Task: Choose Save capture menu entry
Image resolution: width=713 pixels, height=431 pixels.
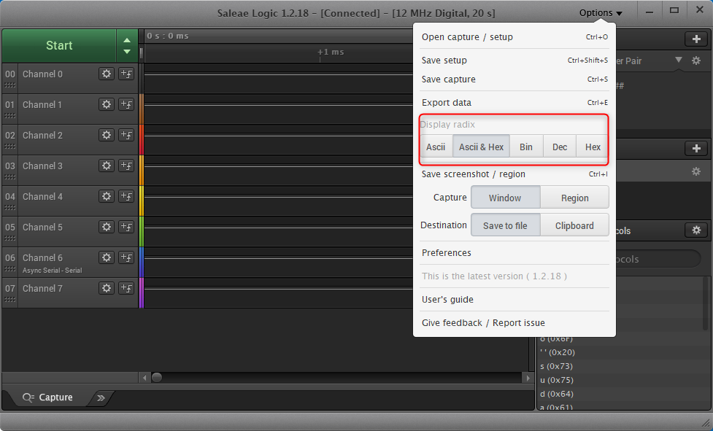Action: point(514,79)
